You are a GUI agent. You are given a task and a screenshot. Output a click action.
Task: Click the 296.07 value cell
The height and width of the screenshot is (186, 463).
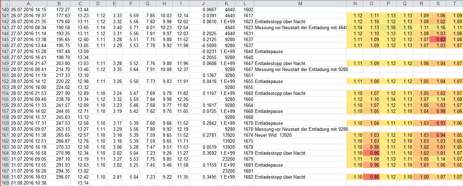point(59,177)
